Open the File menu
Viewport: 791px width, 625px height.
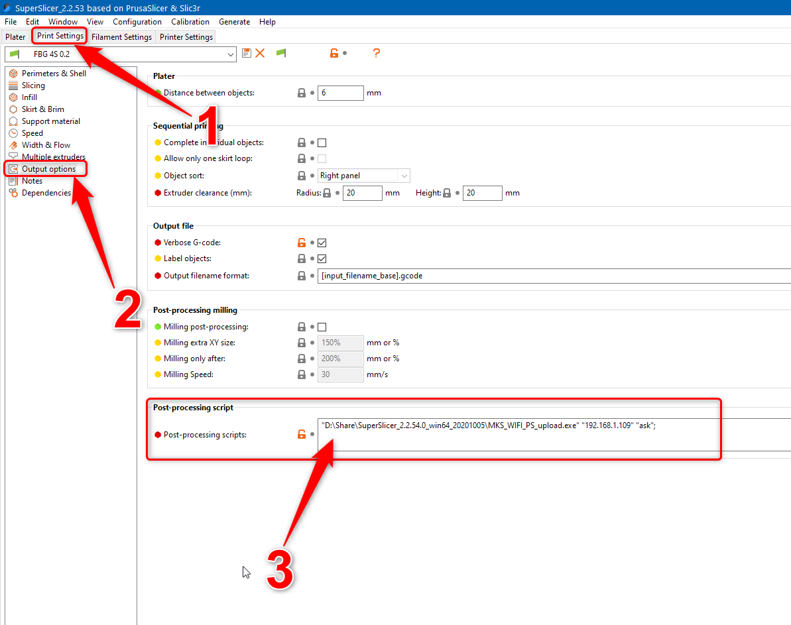(11, 22)
